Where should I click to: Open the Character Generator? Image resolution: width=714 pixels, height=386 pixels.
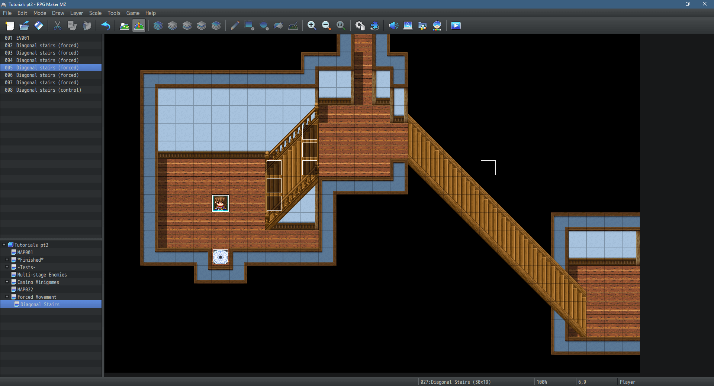437,26
